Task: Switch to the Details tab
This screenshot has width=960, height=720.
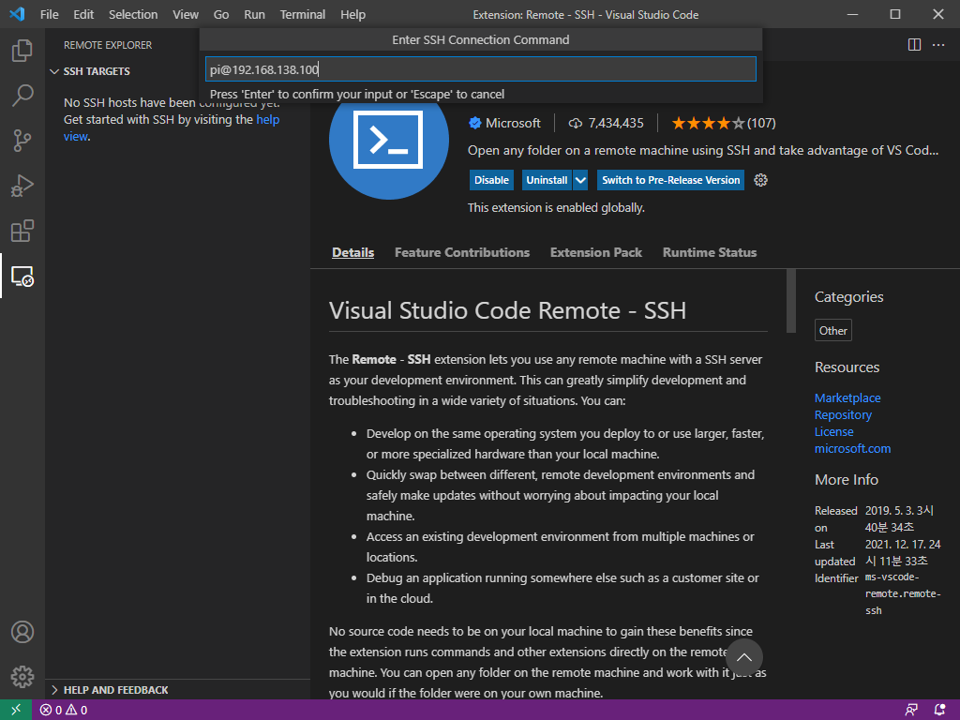Action: [352, 252]
